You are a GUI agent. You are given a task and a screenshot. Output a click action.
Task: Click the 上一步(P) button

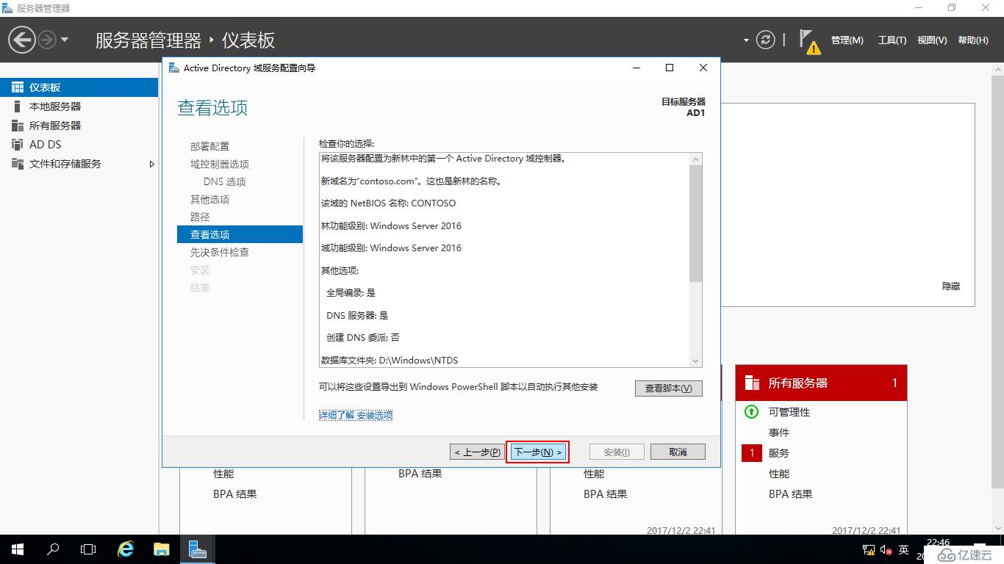click(x=477, y=452)
